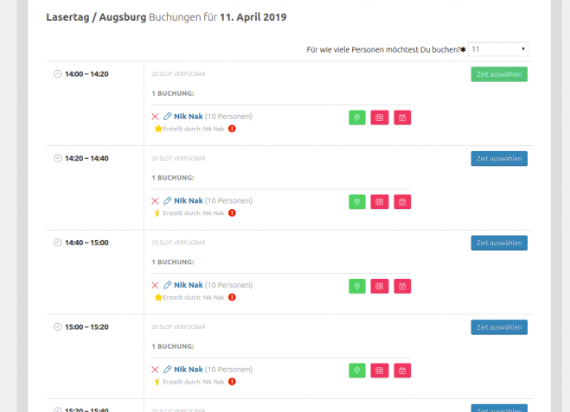Image resolution: width=570 pixels, height=412 pixels.
Task: Select time slot 14:20 – 14:40 with 'Zeit auswählen'
Action: pos(499,159)
